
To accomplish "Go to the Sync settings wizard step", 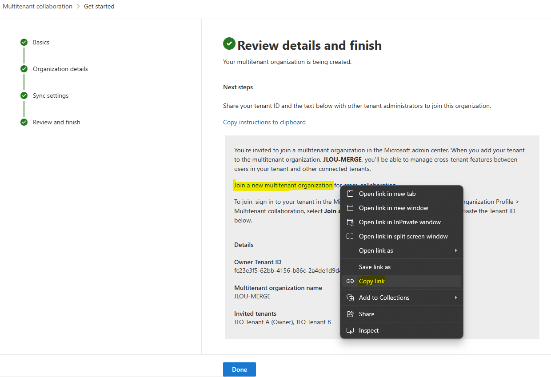I will point(51,95).
